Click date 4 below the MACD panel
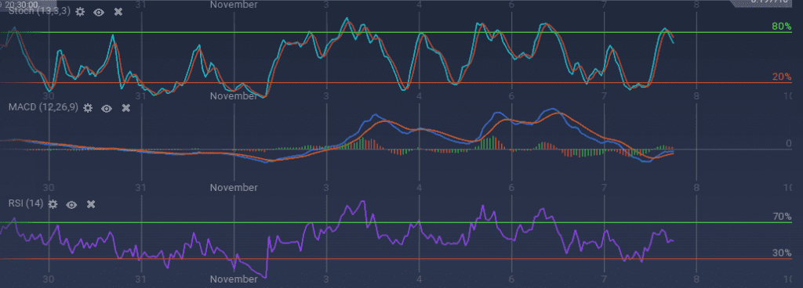The height and width of the screenshot is (288, 803). 419,187
